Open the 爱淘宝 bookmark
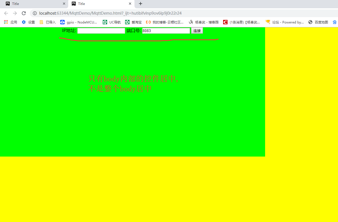This screenshot has width=338, height=222. click(133, 22)
